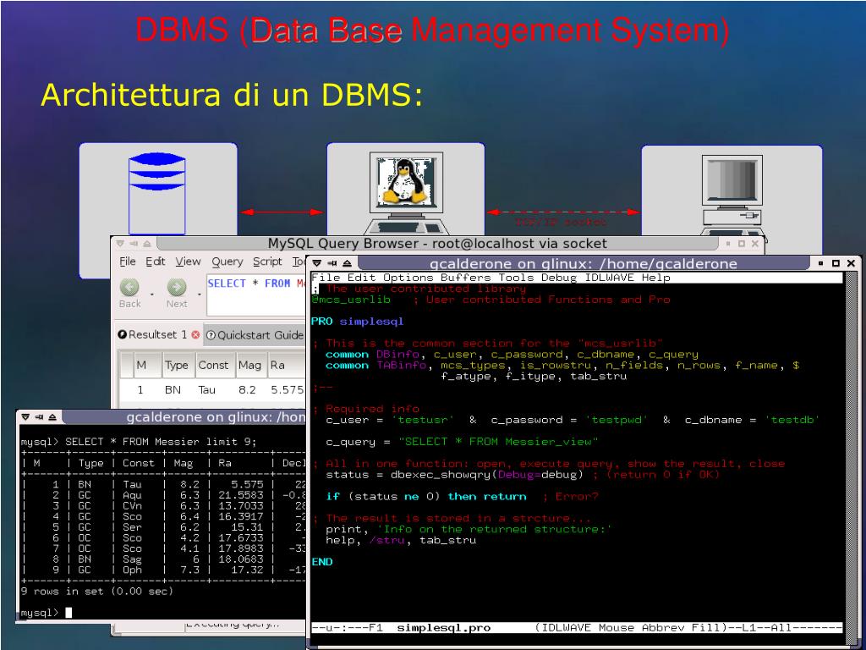The width and height of the screenshot is (866, 650).
Task: Open window menu triangle of the Emacs window
Action: 317,264
